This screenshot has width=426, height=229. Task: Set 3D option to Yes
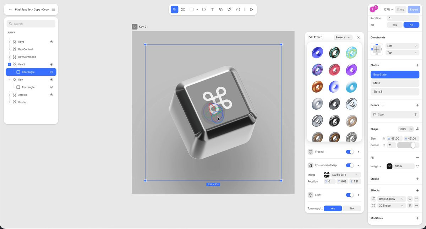tap(394, 25)
